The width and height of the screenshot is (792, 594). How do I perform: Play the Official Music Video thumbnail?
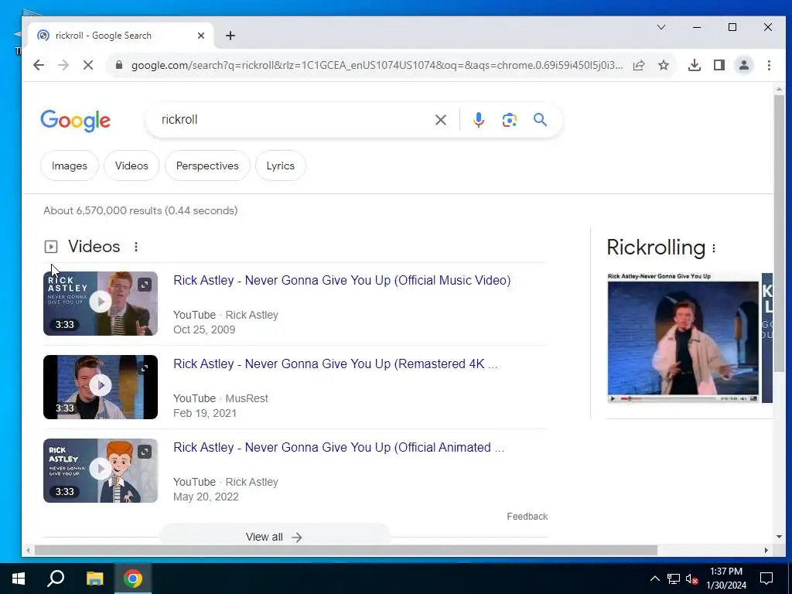pyautogui.click(x=101, y=302)
